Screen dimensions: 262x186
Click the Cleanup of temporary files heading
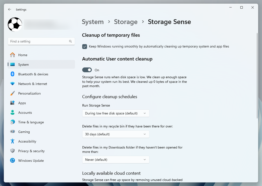[111, 35]
